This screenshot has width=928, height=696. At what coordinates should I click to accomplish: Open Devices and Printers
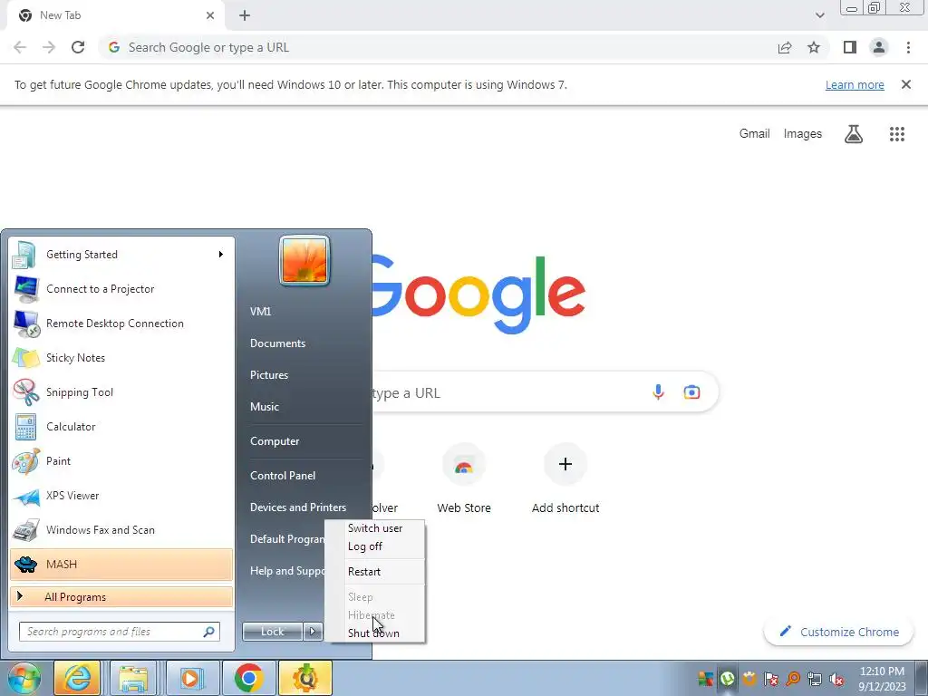(297, 507)
